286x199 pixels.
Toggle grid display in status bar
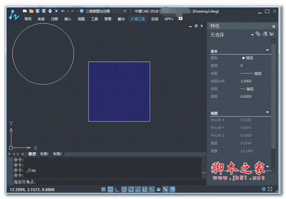click(103, 189)
